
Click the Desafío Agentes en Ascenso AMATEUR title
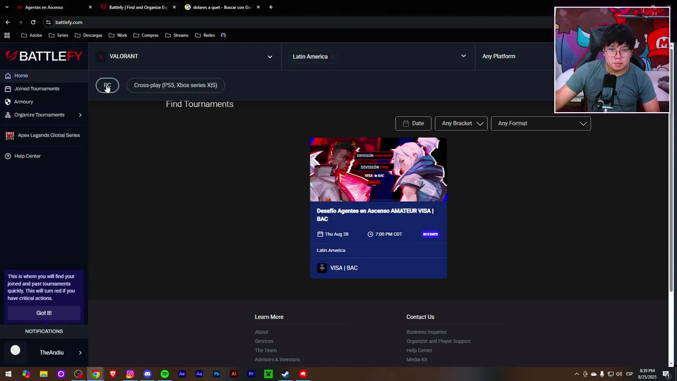click(x=375, y=215)
